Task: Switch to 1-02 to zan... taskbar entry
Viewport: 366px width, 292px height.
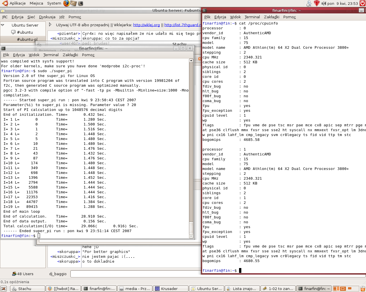Action: tap(278, 289)
